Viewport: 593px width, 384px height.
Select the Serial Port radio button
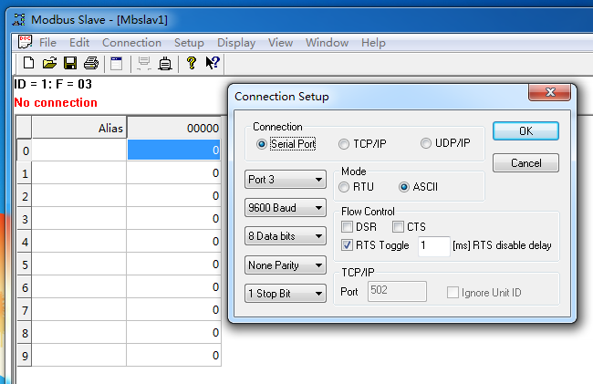[261, 144]
